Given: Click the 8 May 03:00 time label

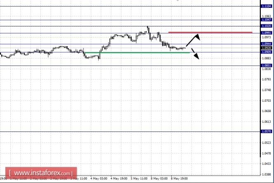Looking at the screenshot, I should click(159, 178).
